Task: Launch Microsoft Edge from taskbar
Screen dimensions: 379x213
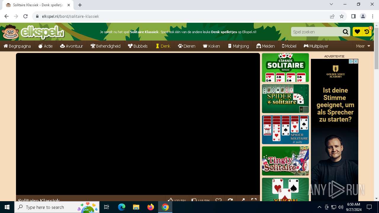Action: pyautogui.click(x=122, y=207)
